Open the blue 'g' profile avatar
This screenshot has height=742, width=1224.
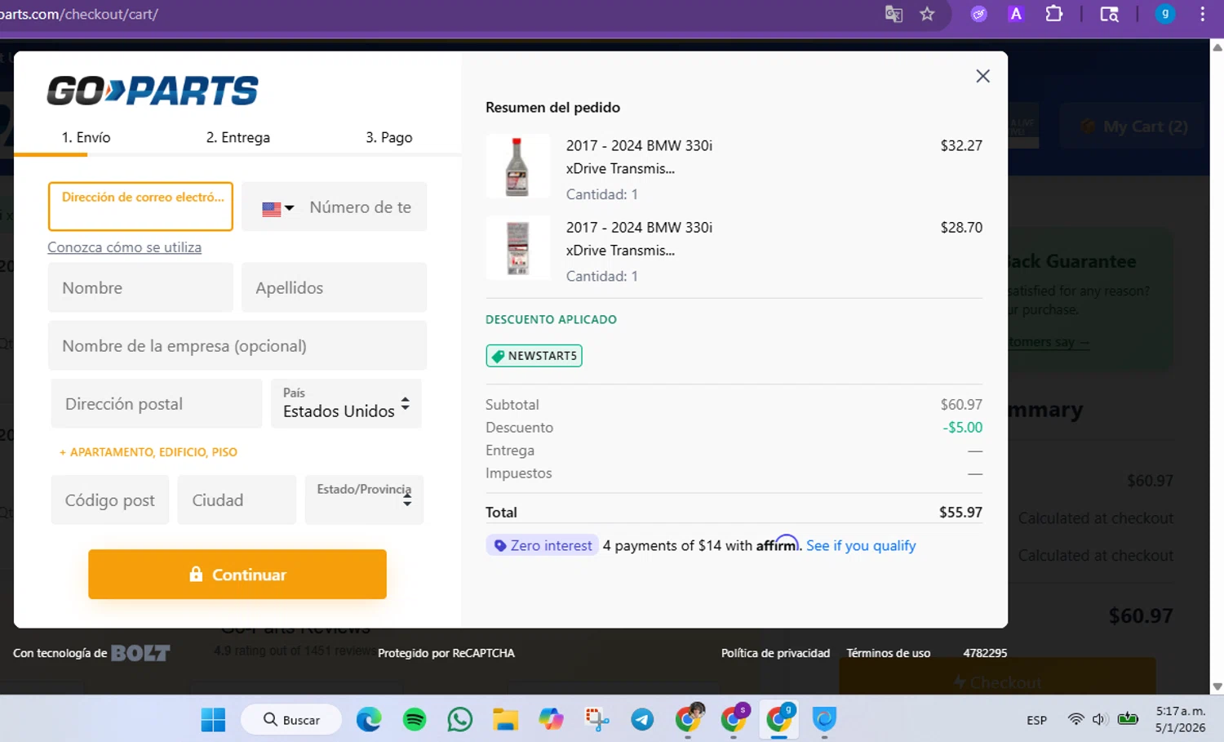tap(1164, 14)
